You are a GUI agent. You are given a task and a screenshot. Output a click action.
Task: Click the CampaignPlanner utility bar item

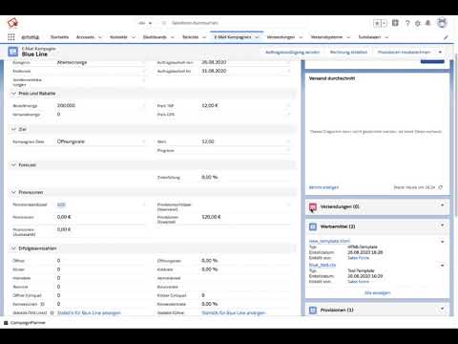25,323
